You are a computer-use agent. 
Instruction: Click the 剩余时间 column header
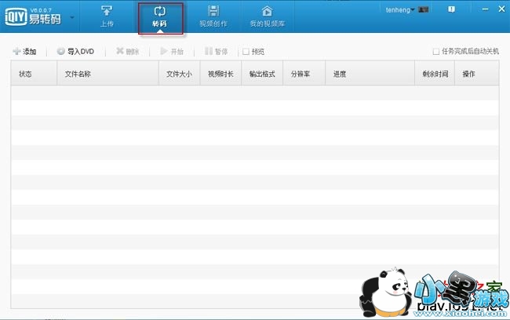[x=435, y=74]
